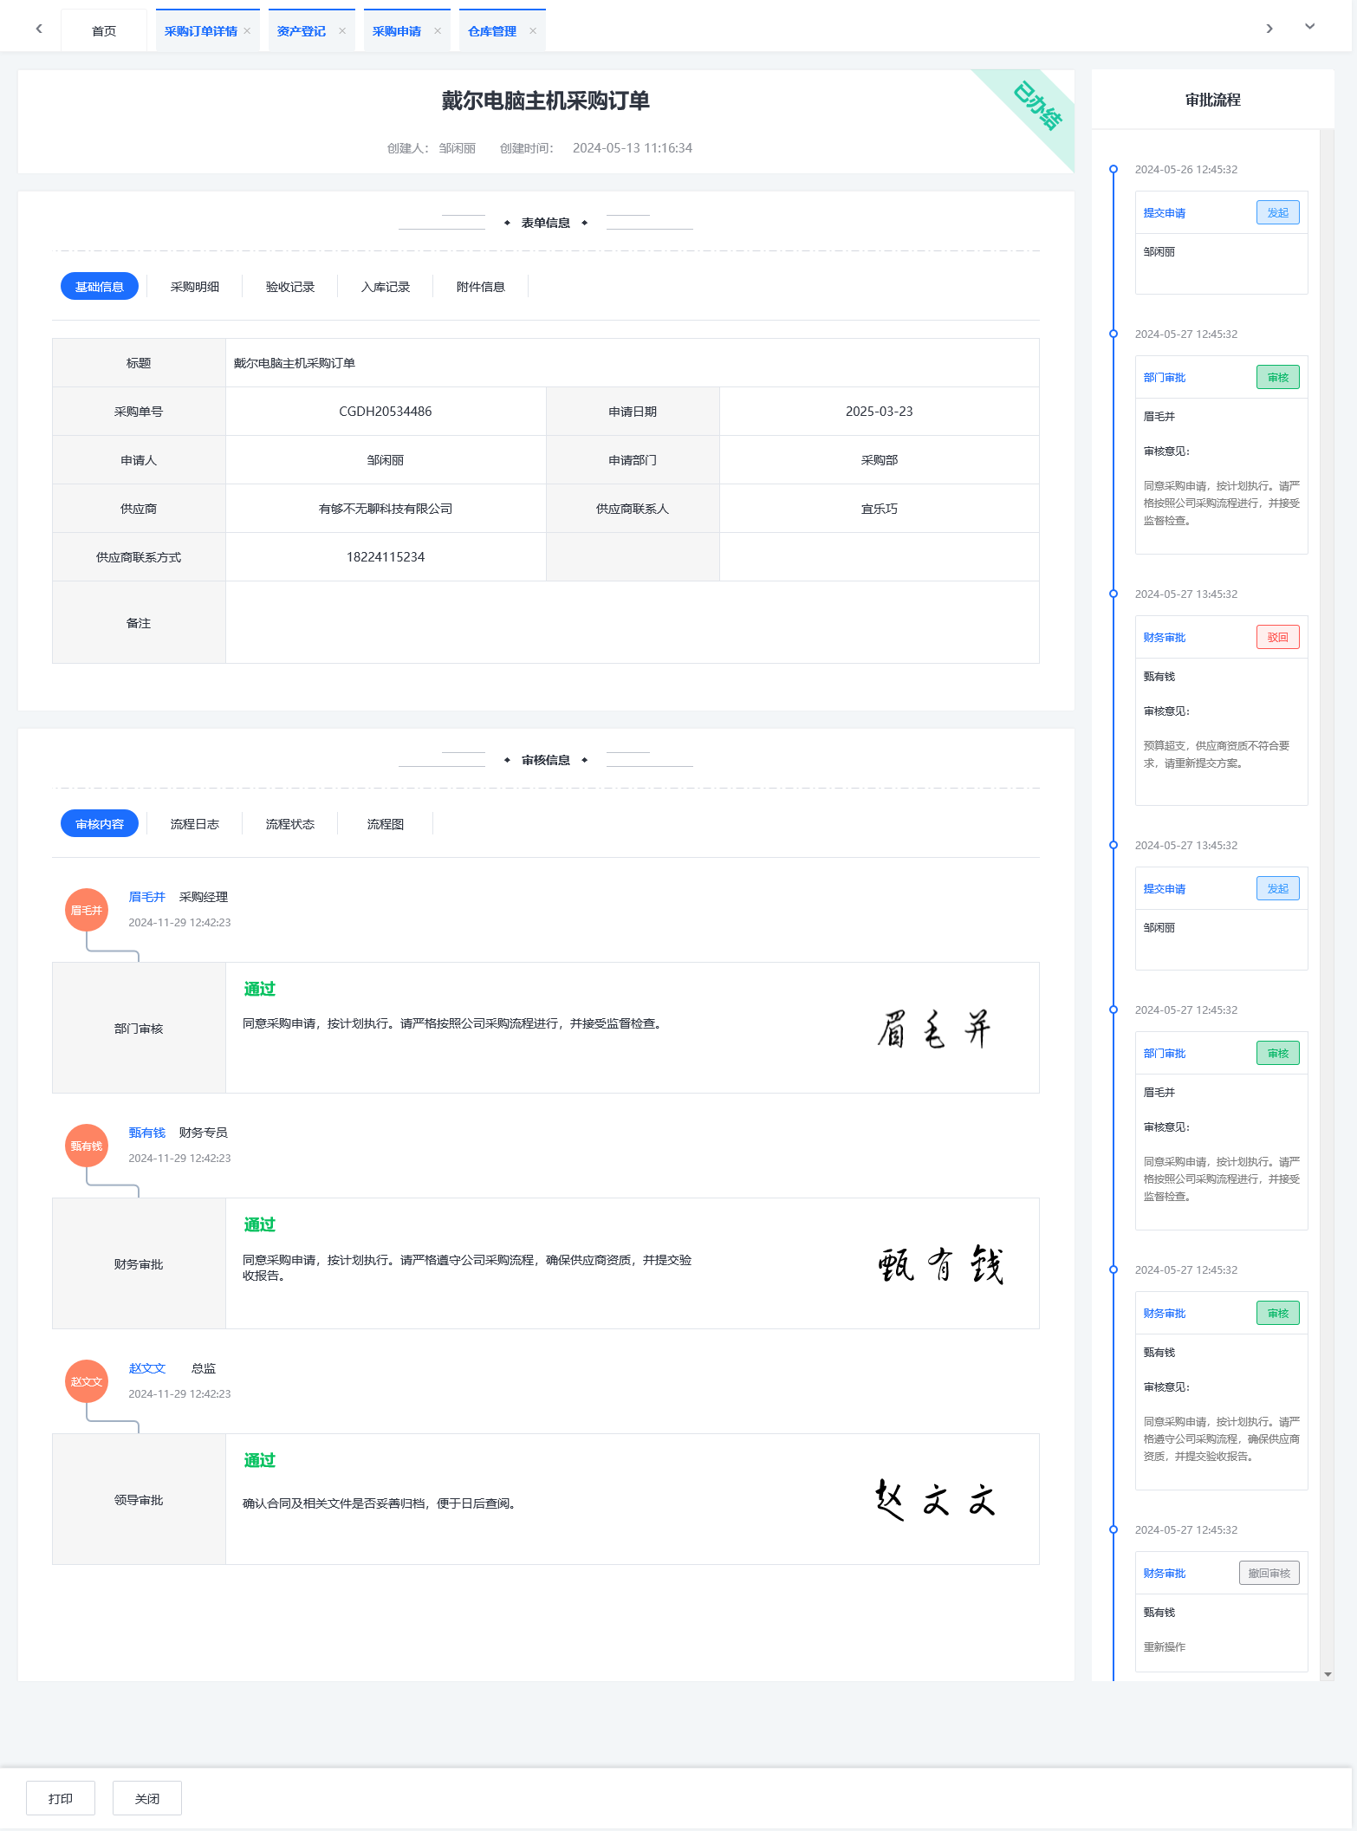The height and width of the screenshot is (1831, 1357).
Task: Close the 资产登记 tab
Action: tap(342, 31)
